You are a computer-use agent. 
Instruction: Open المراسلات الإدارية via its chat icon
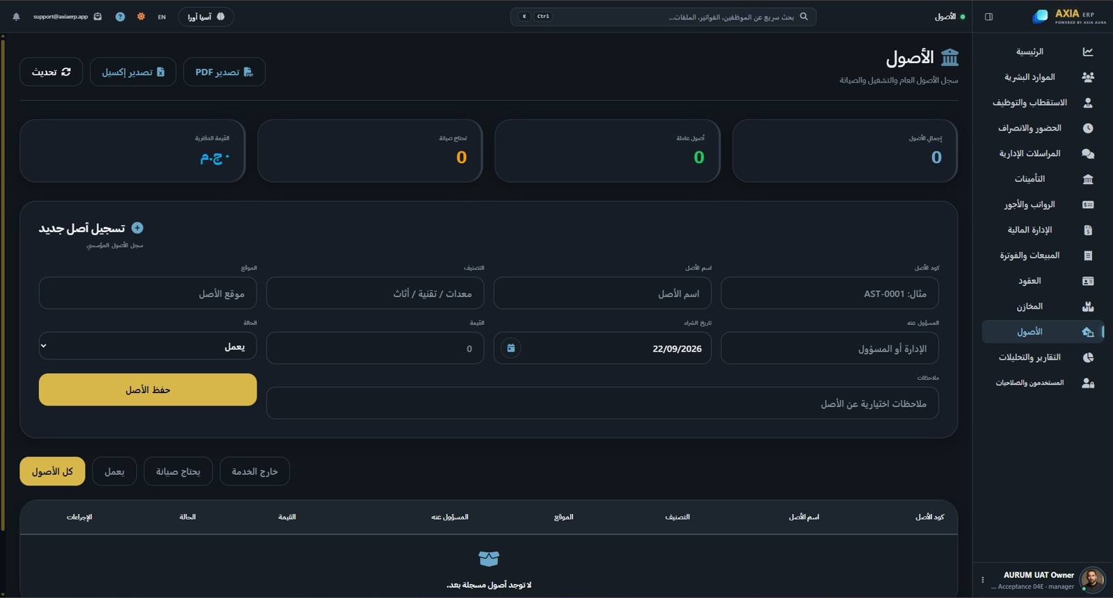pos(1088,153)
